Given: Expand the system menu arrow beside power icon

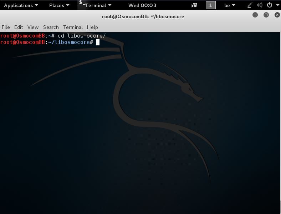Looking at the screenshot, I should 277,5.
